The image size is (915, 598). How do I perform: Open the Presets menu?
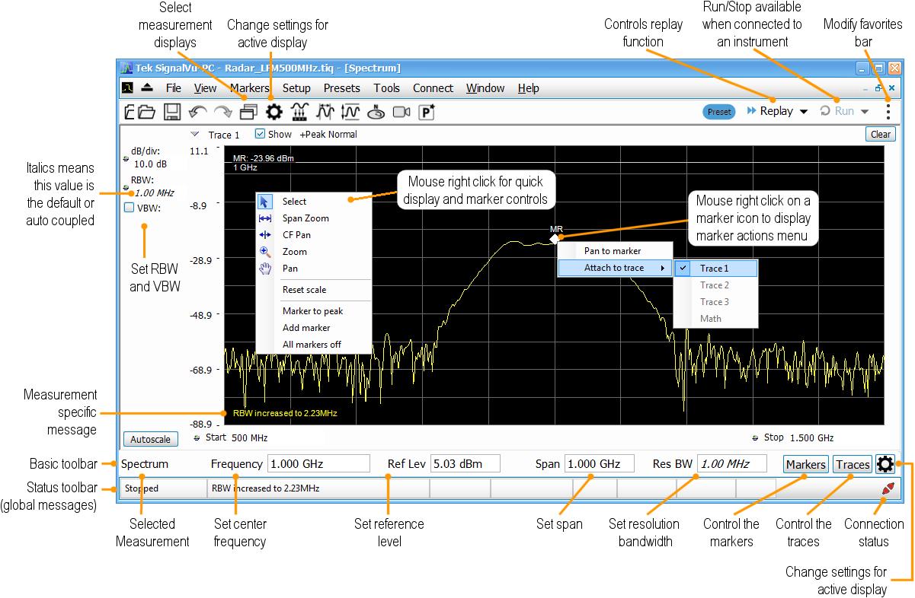(342, 88)
